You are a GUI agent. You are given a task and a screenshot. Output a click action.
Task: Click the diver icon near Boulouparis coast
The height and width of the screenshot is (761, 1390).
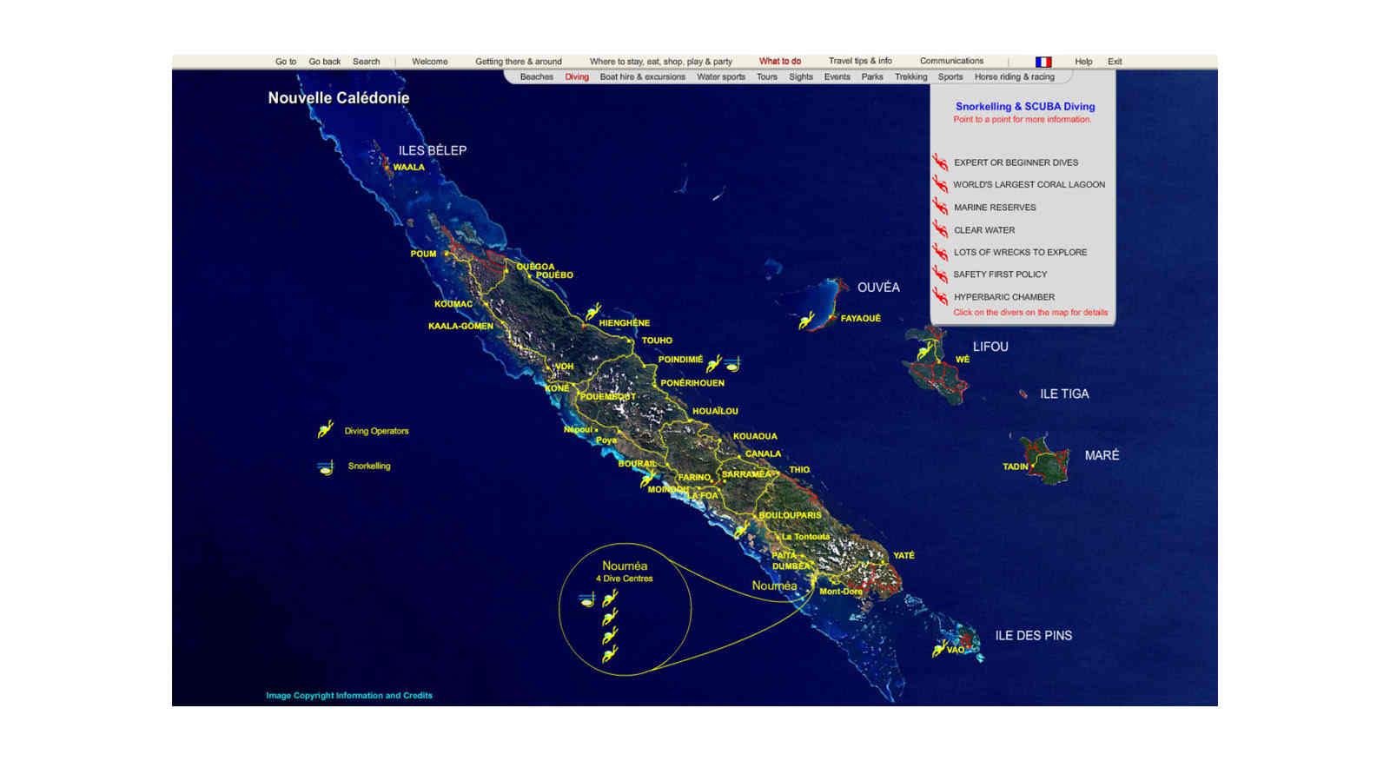(741, 529)
